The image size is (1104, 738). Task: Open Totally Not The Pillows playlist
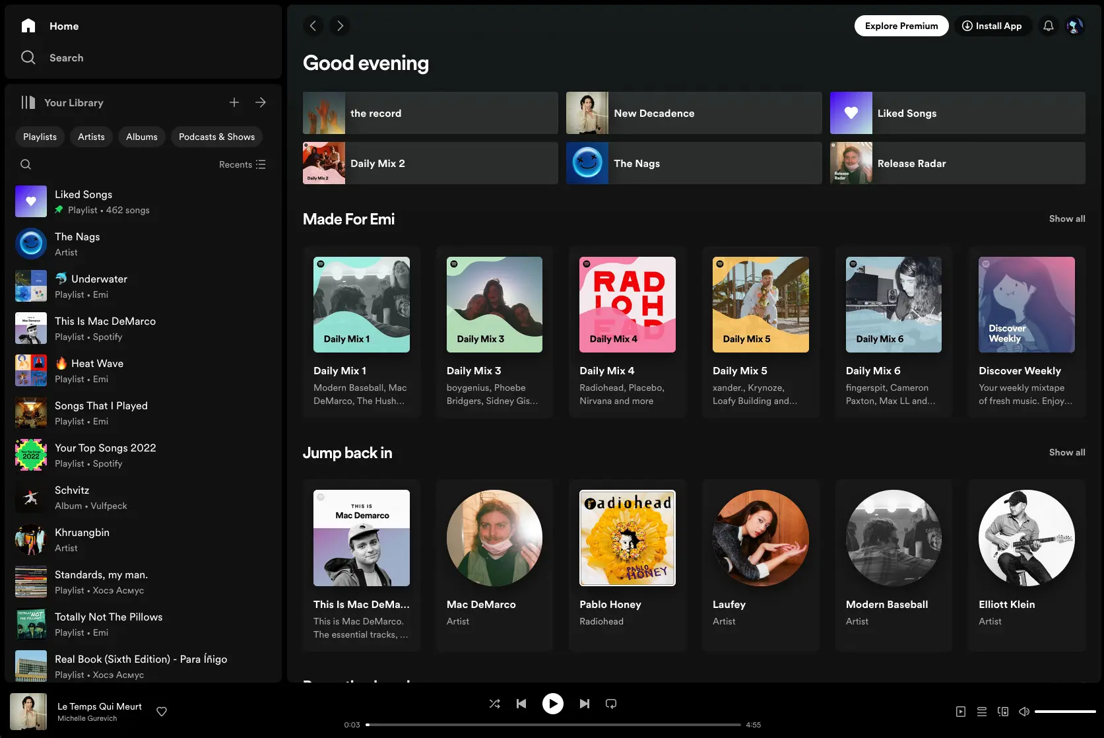(143, 624)
